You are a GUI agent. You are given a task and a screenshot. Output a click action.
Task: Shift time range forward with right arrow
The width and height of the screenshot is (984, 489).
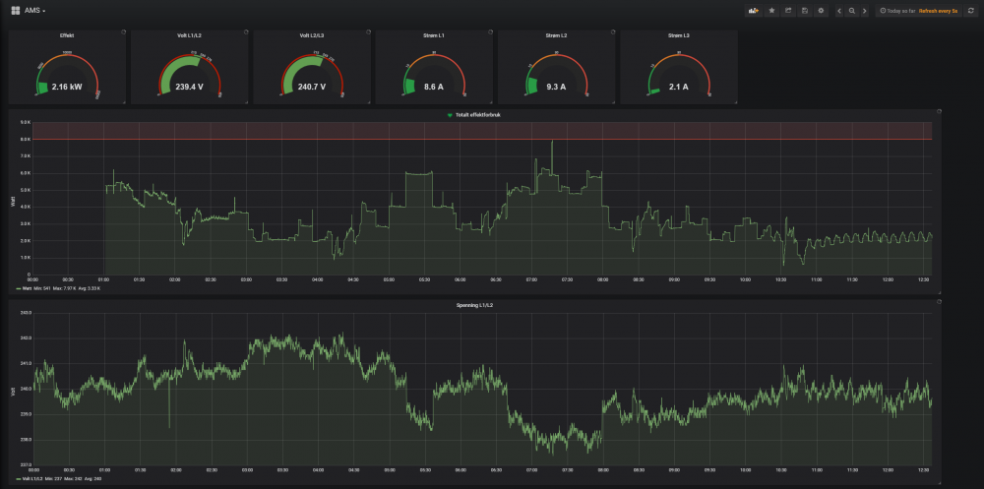(865, 10)
